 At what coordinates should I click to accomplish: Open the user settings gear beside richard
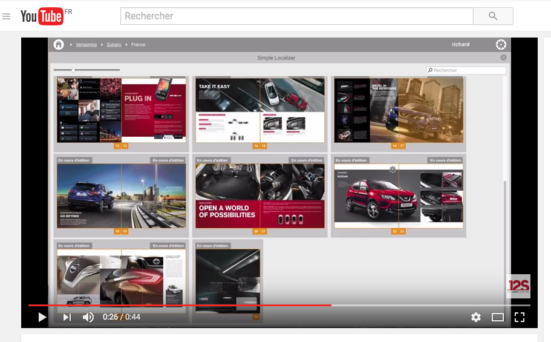pyautogui.click(x=501, y=44)
